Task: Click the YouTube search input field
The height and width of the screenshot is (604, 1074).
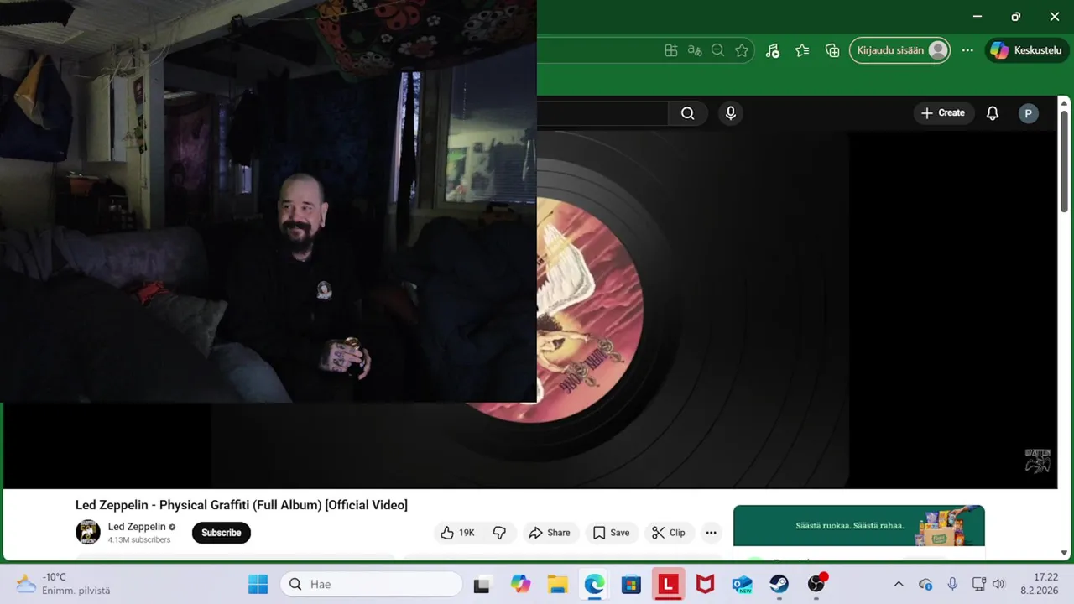Action: (602, 113)
